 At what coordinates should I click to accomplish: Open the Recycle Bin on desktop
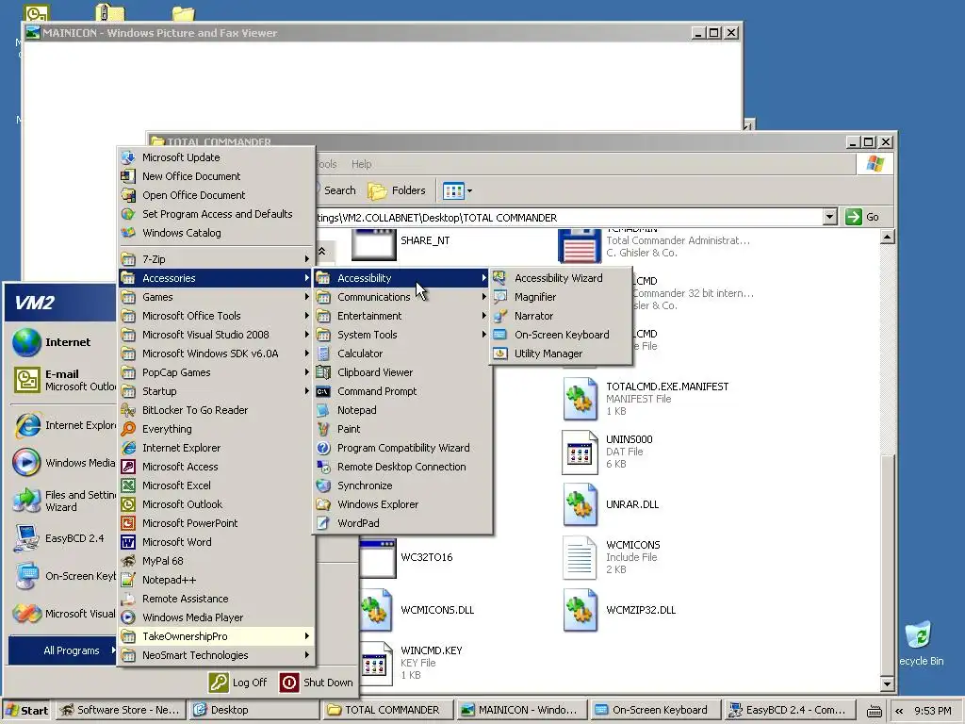pyautogui.click(x=921, y=643)
